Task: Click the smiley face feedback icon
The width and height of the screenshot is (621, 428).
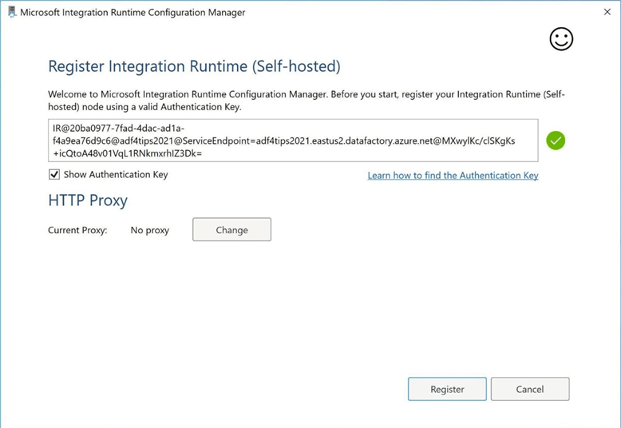Action: point(561,39)
